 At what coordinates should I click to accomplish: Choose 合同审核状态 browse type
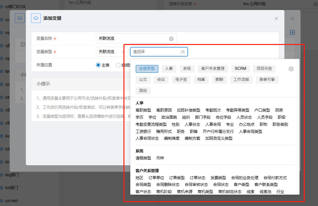196,185
